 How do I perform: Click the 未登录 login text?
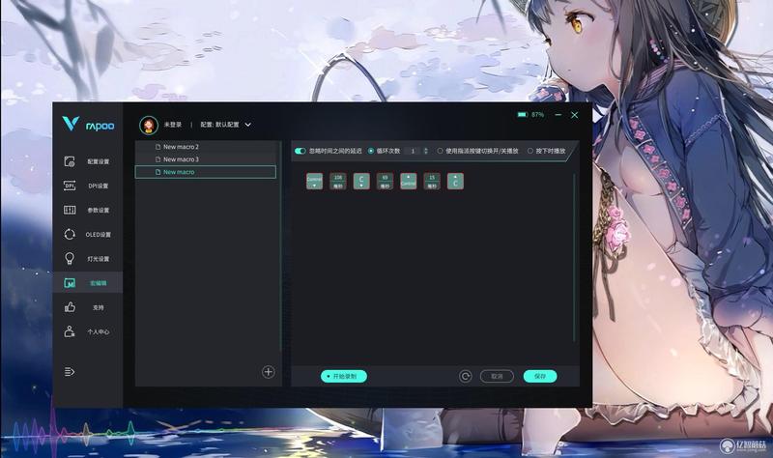[x=173, y=125]
